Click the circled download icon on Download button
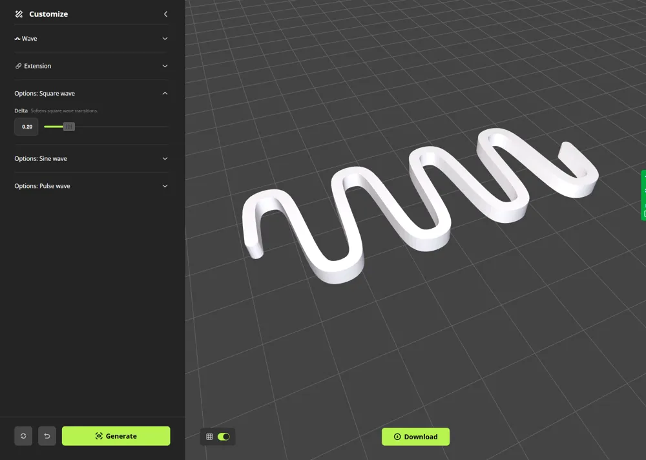 pos(396,436)
